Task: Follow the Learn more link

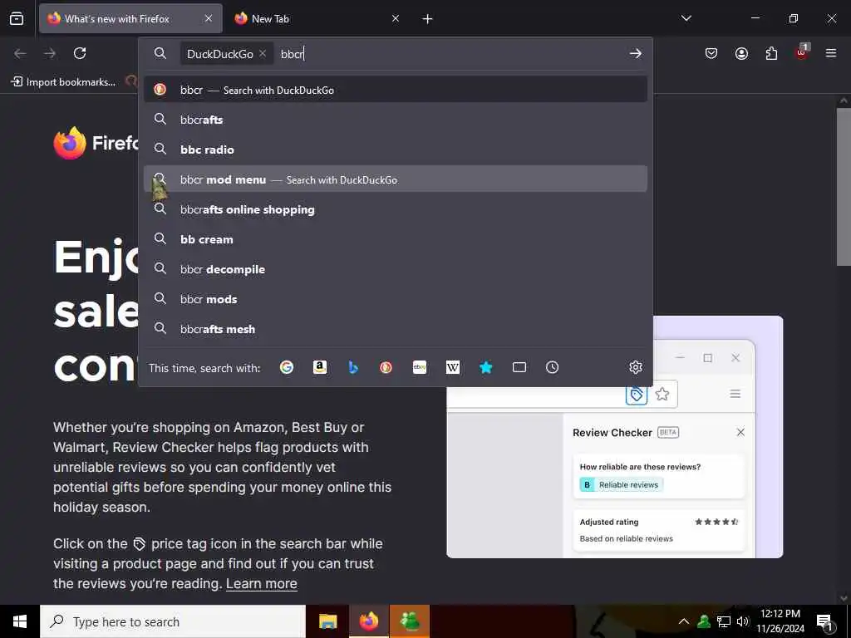Action: point(262,583)
